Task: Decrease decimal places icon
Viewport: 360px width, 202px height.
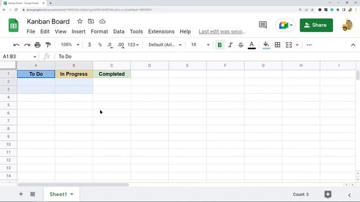Action: point(110,45)
